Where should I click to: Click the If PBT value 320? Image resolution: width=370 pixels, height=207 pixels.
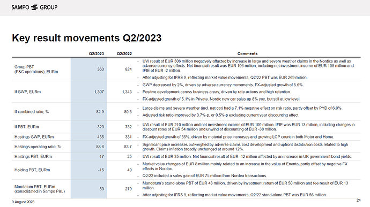click(x=100, y=127)
